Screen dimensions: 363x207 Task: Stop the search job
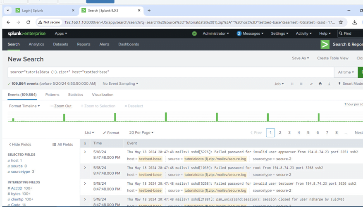pyautogui.click(x=301, y=84)
